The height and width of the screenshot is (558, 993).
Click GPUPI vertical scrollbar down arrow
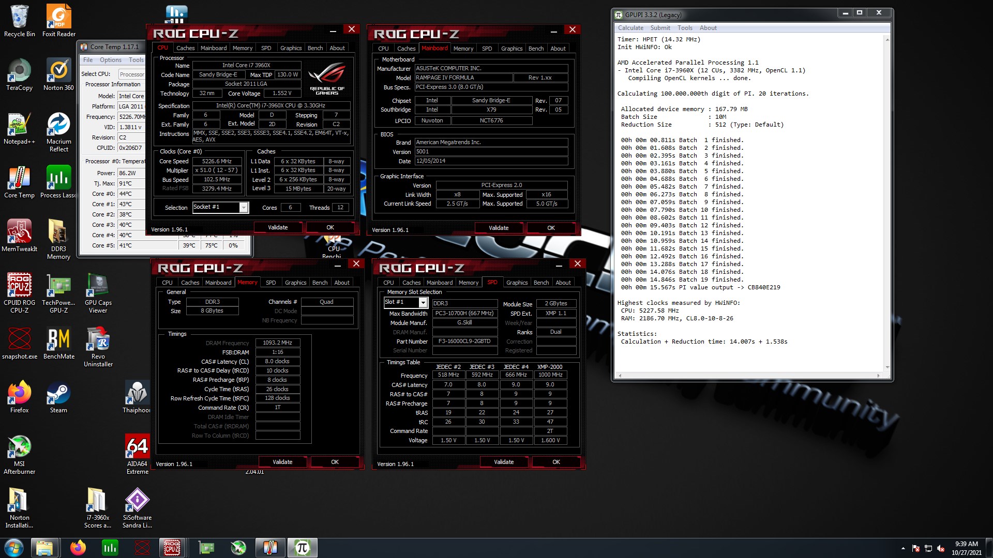tap(887, 367)
